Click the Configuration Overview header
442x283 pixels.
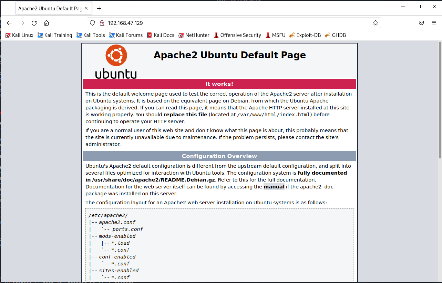[219, 156]
